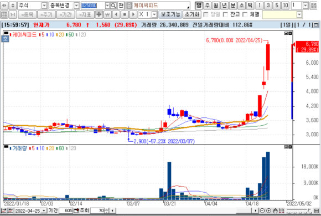Image resolution: width=321 pixels, height=216 pixels.
Task: Select the 주 weekly period tab
Action: 208,6
